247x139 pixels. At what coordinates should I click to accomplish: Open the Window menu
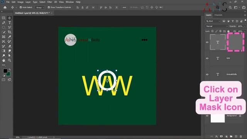pos(69,2)
